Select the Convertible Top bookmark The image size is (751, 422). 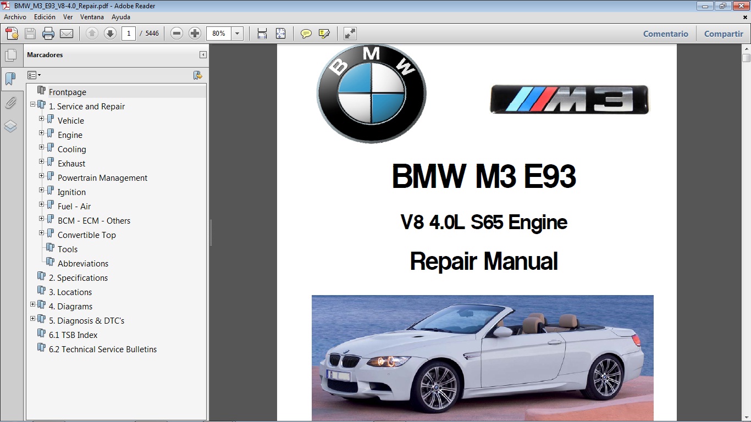click(86, 235)
